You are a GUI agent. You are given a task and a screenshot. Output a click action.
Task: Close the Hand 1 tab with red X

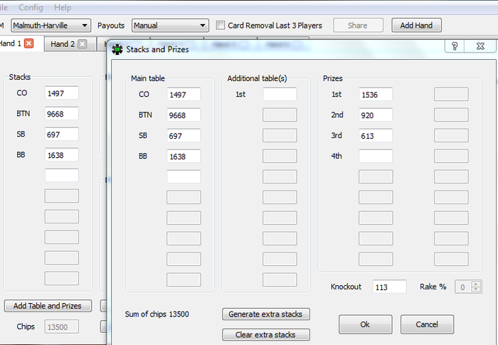pyautogui.click(x=28, y=43)
